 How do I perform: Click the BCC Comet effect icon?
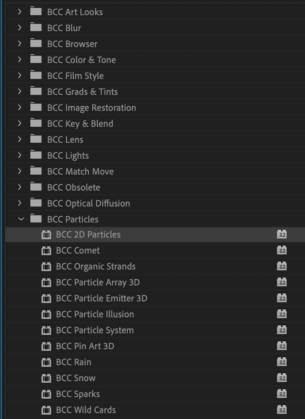(x=46, y=251)
